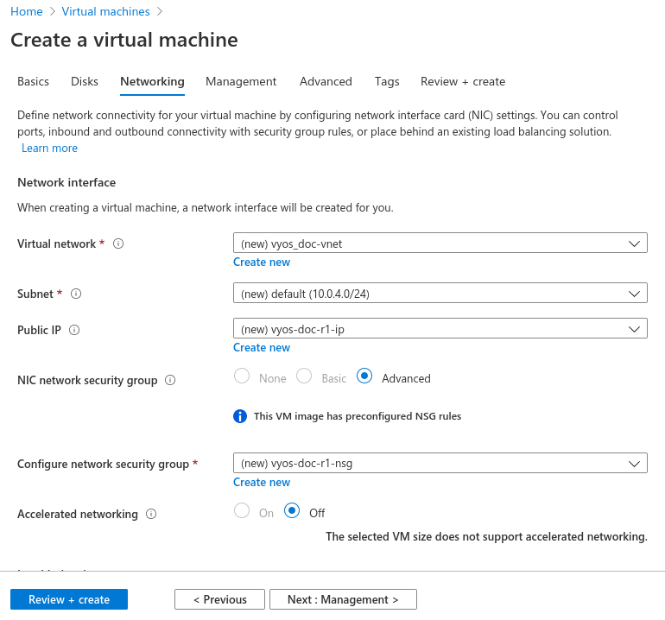This screenshot has width=665, height=620.
Task: Click info icon beside Subnet label
Action: [x=76, y=294]
